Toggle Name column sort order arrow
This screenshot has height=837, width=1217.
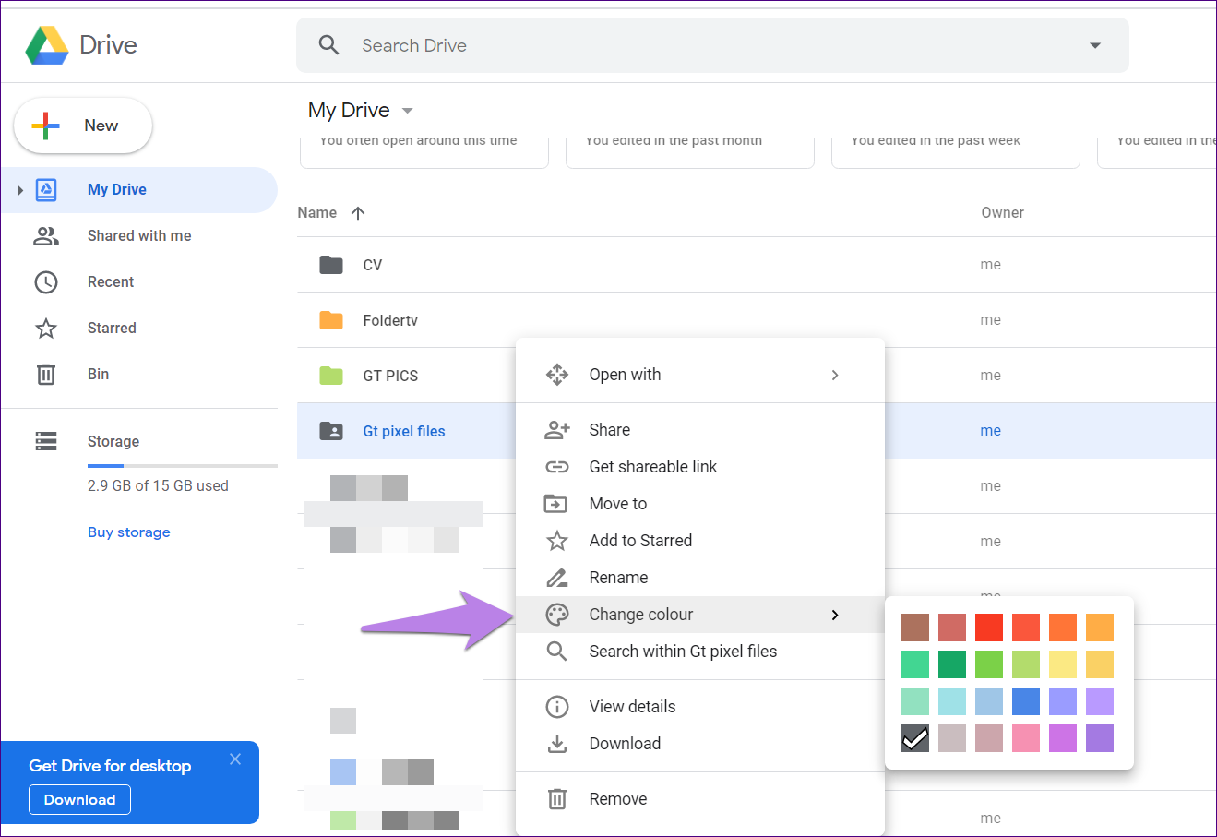click(359, 212)
